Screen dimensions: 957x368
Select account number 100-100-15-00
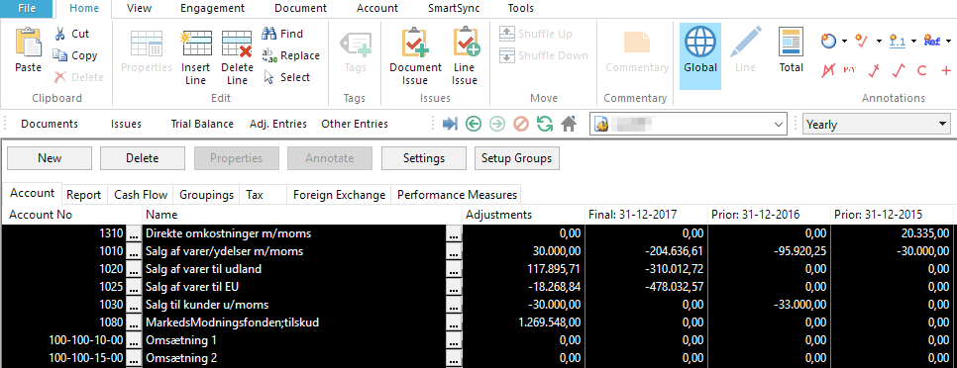pos(64,358)
